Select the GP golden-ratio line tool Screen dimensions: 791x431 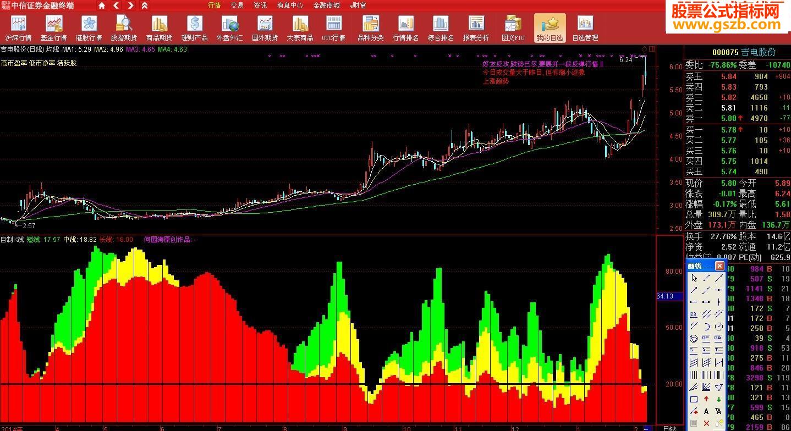pyautogui.click(x=706, y=338)
